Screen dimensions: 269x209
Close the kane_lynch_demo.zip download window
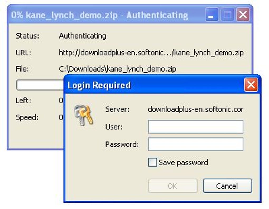(x=243, y=15)
